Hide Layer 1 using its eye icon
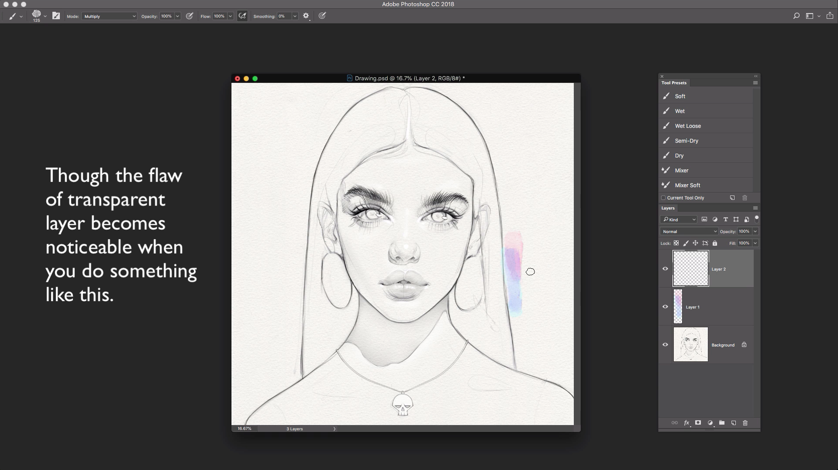 [665, 307]
